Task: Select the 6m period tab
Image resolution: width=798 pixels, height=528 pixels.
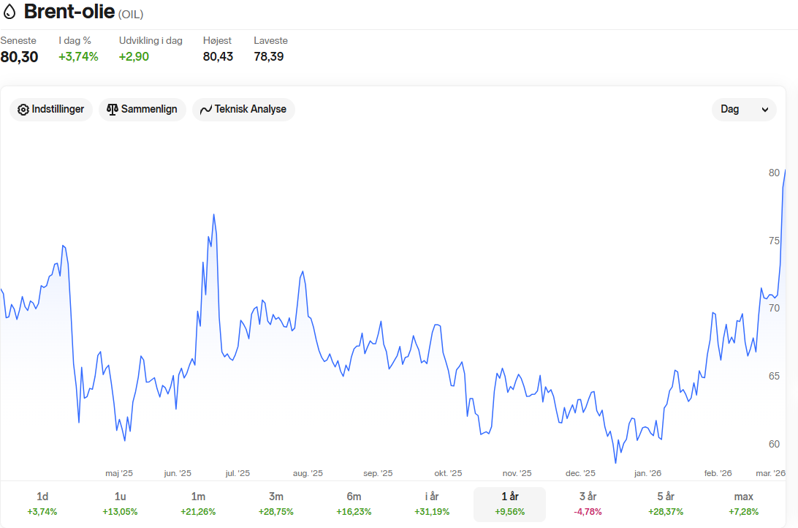Action: click(354, 504)
